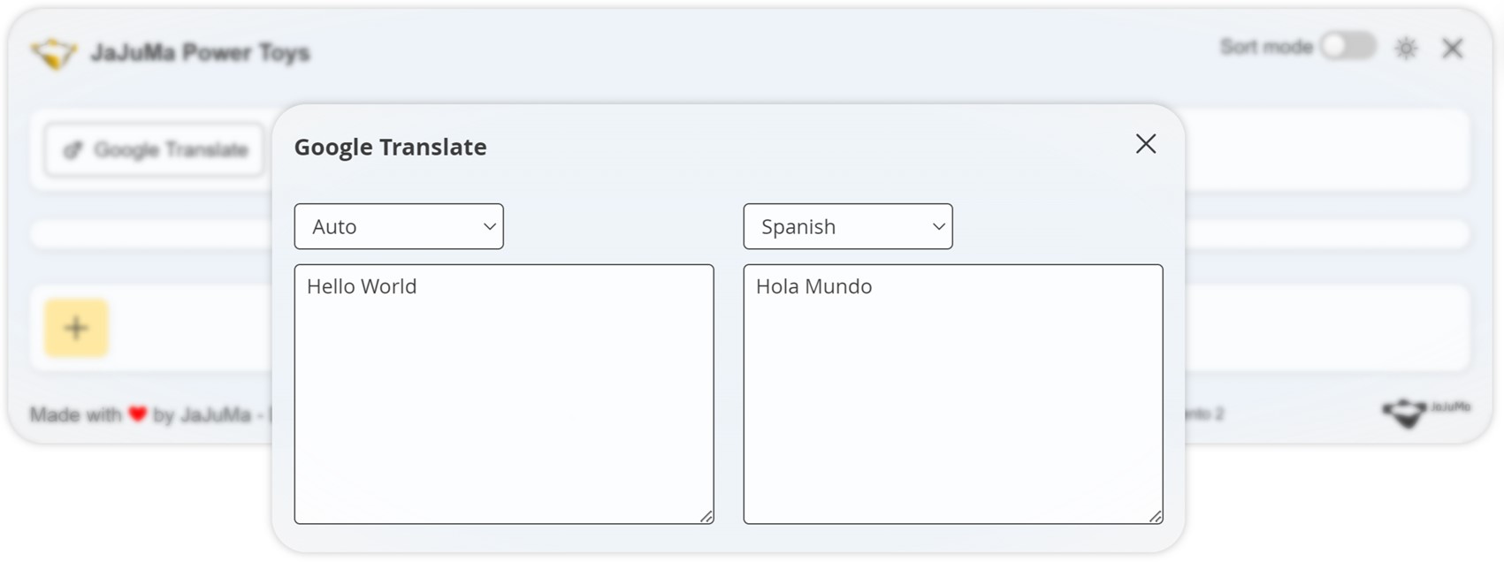Expand the Auto source language dropdown

click(399, 227)
